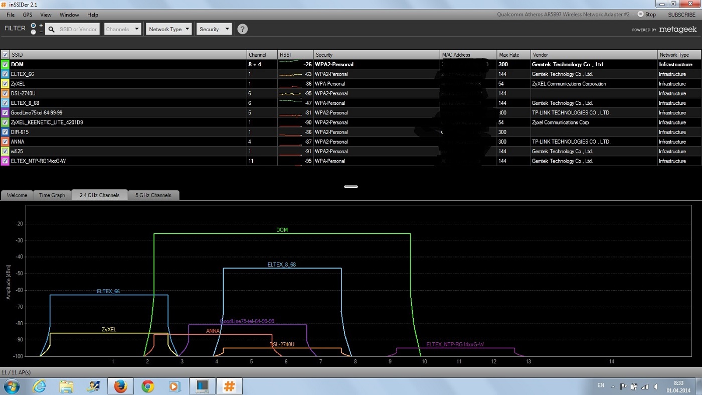Expand the Channels filter dropdown

[123, 29]
